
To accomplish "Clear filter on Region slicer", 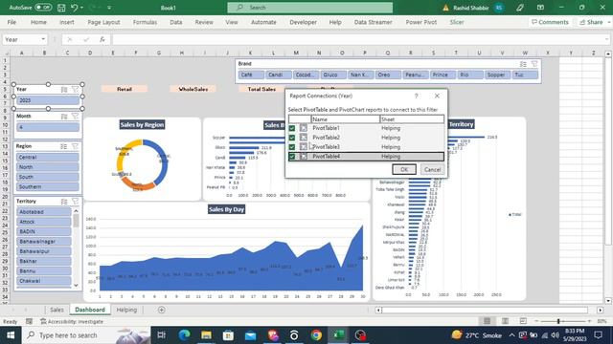I will pyautogui.click(x=75, y=146).
